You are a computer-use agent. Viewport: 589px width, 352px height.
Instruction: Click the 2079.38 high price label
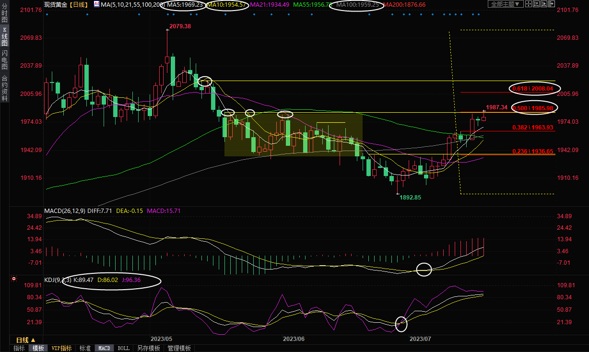click(x=180, y=26)
